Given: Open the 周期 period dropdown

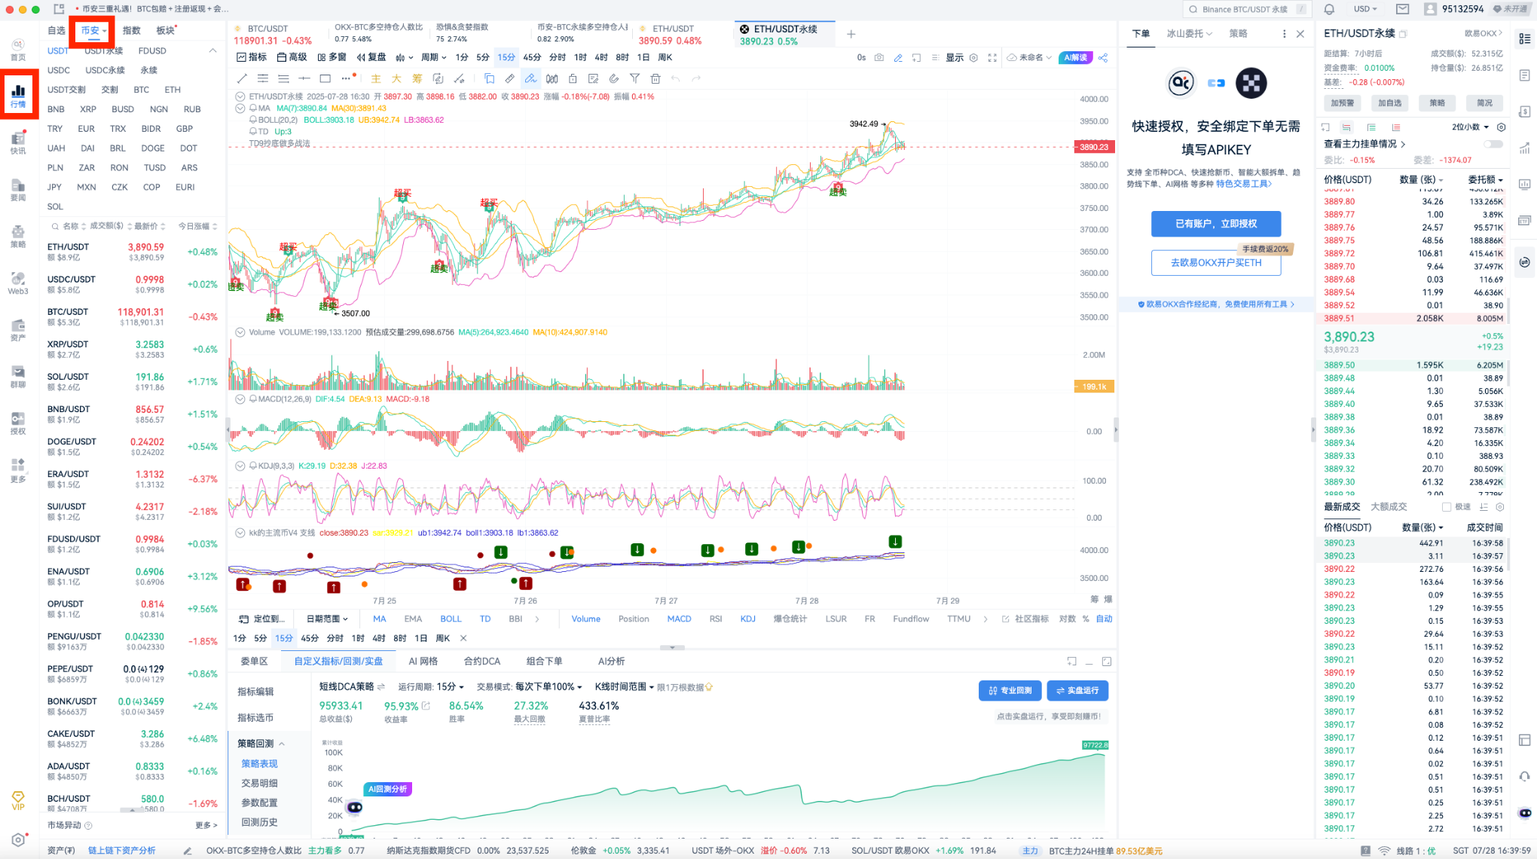Looking at the screenshot, I should pos(433,57).
